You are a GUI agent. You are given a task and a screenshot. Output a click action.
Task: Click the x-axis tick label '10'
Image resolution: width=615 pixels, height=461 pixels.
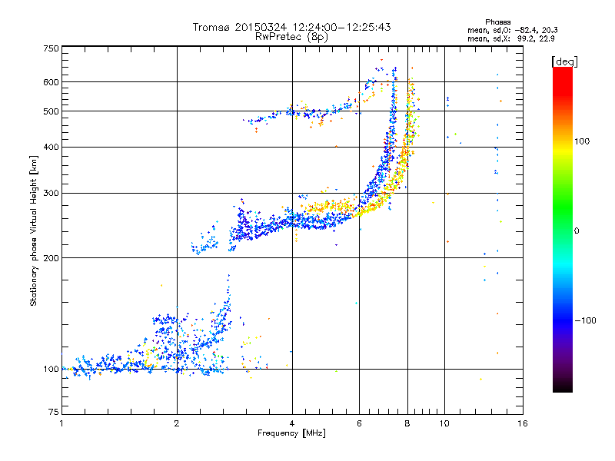444,423
